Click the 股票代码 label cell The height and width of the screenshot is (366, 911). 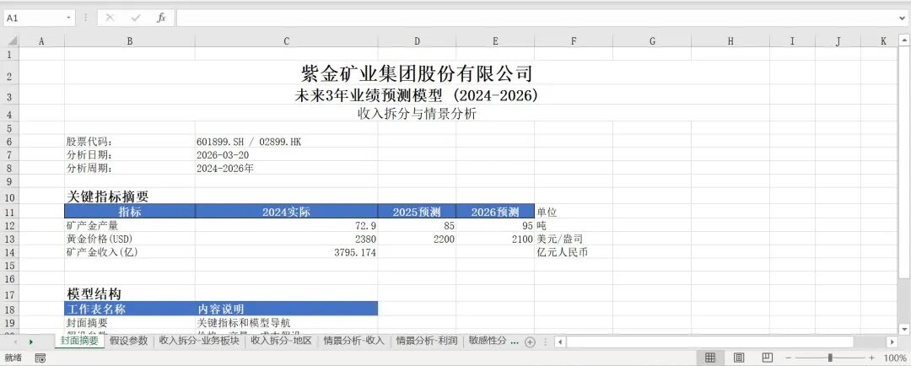(130, 141)
